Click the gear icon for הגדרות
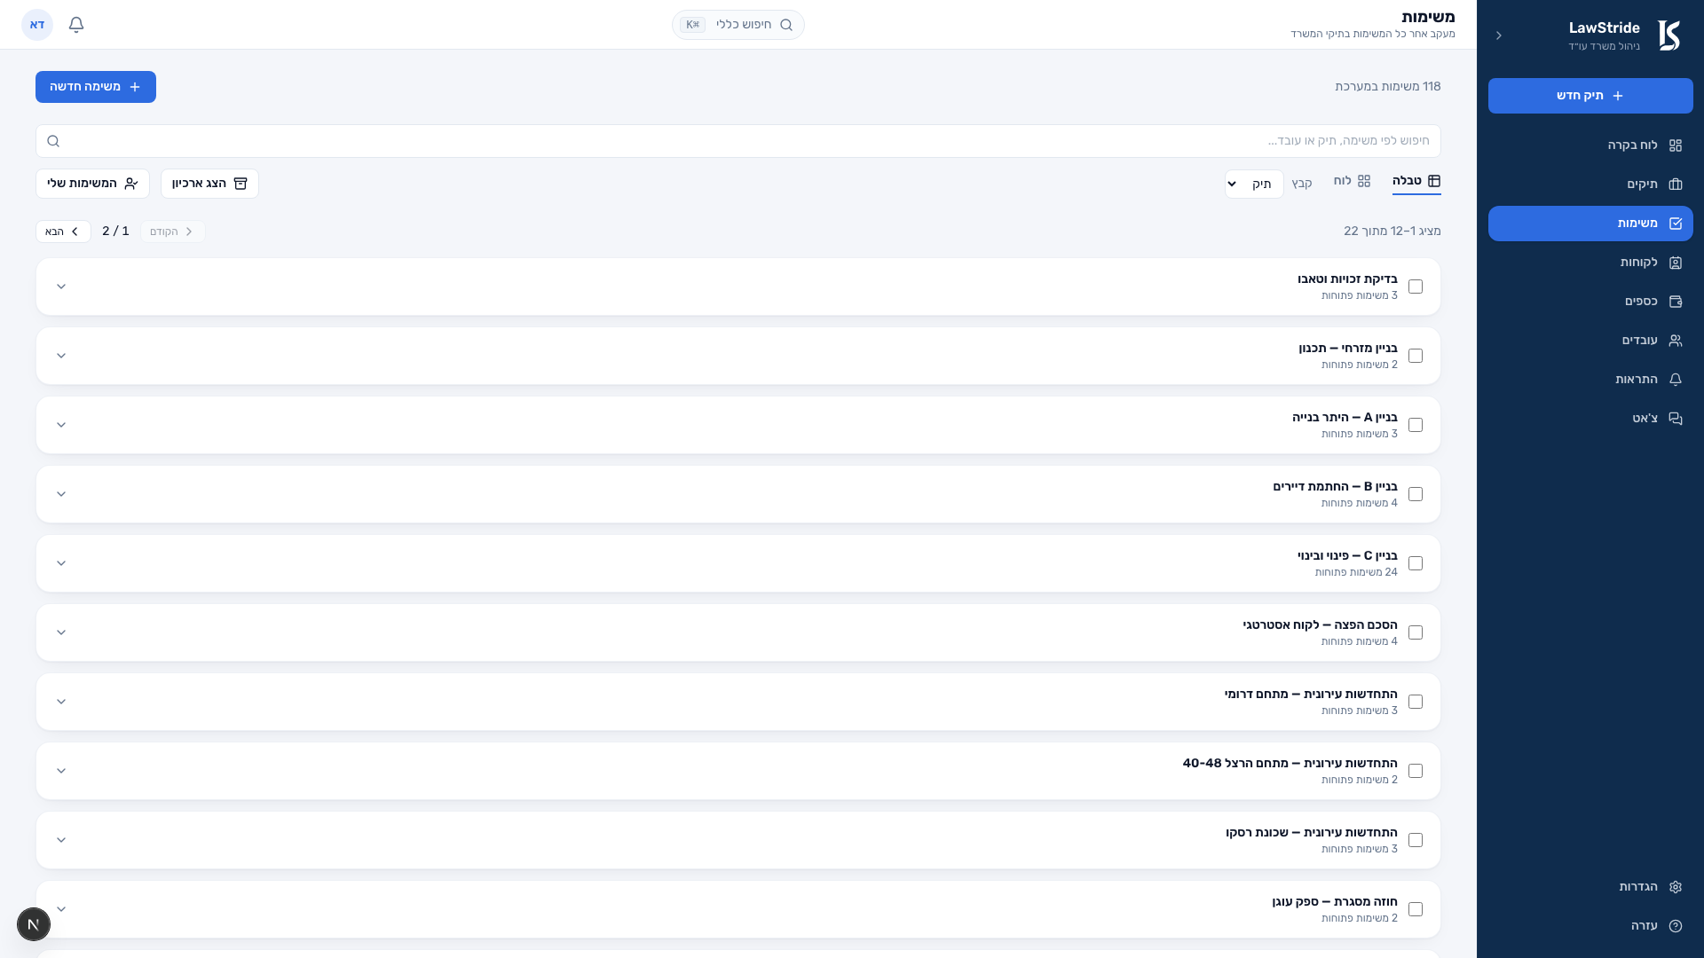 (1676, 887)
